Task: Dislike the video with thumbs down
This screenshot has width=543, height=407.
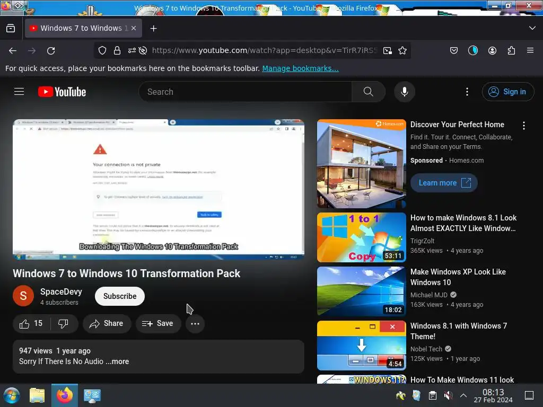Action: pyautogui.click(x=63, y=324)
